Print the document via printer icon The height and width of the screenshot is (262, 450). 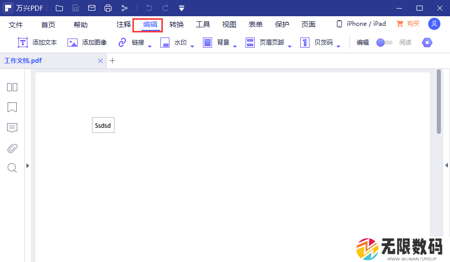click(x=108, y=8)
